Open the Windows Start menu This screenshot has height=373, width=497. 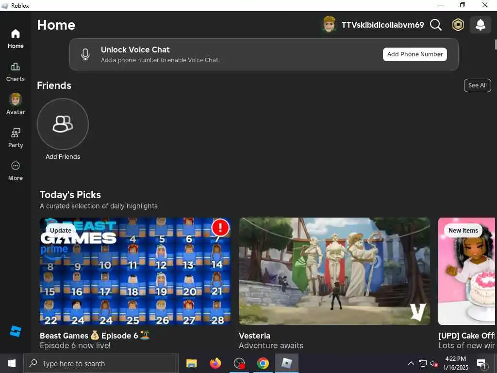tap(12, 363)
